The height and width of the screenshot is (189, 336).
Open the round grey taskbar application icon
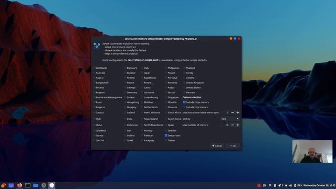44,185
